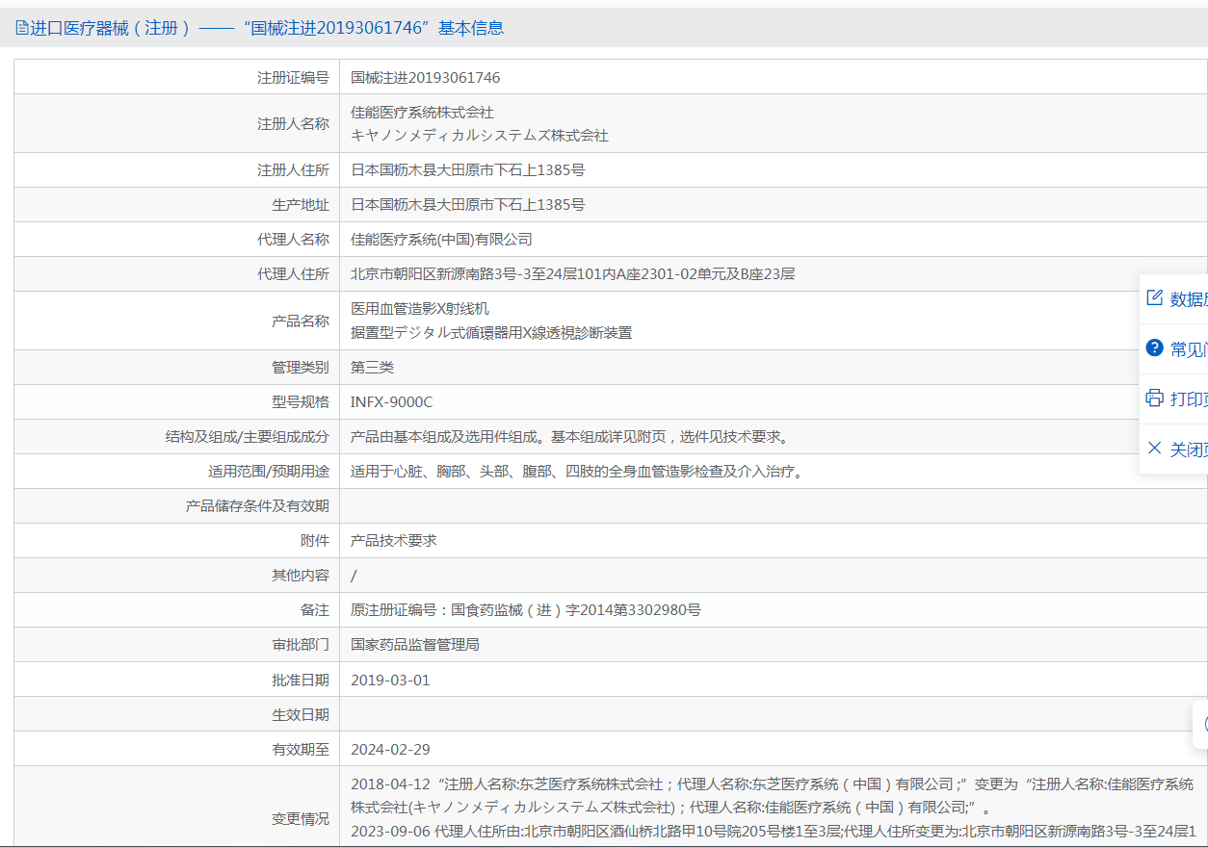Click the 代理人住所 label cell
The image size is (1208, 848).
[x=176, y=273]
